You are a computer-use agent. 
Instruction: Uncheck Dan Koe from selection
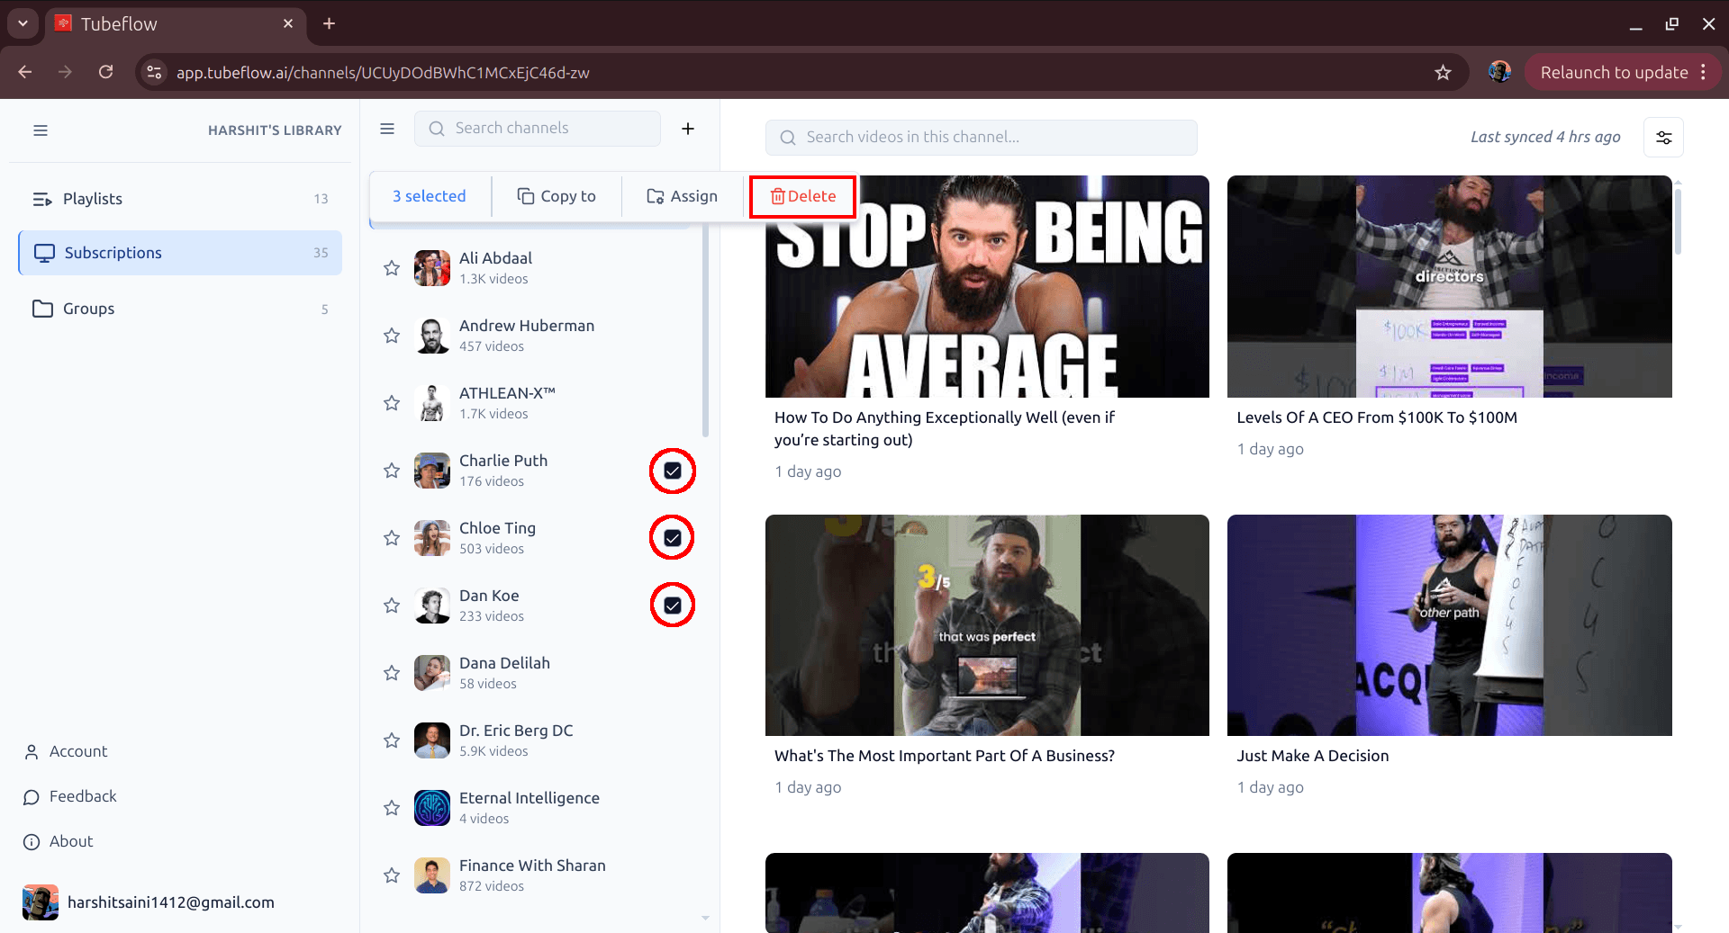672,605
